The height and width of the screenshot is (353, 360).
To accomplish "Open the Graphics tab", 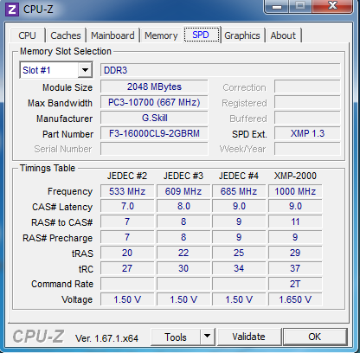I will (242, 35).
